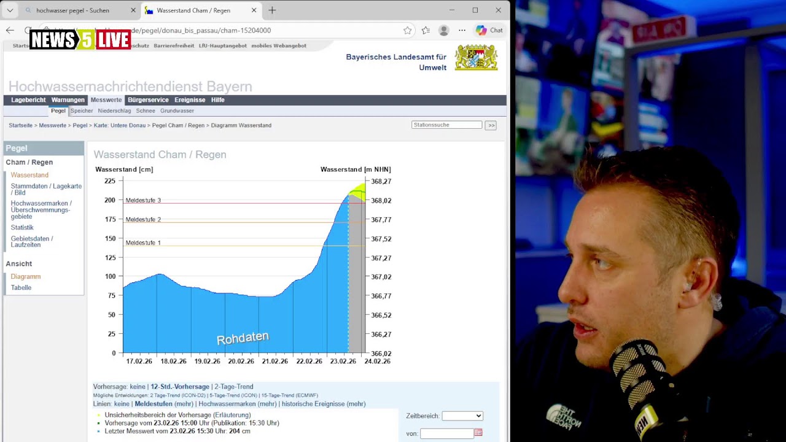The height and width of the screenshot is (442, 786).
Task: Open a new browser tab
Action: pos(272,10)
